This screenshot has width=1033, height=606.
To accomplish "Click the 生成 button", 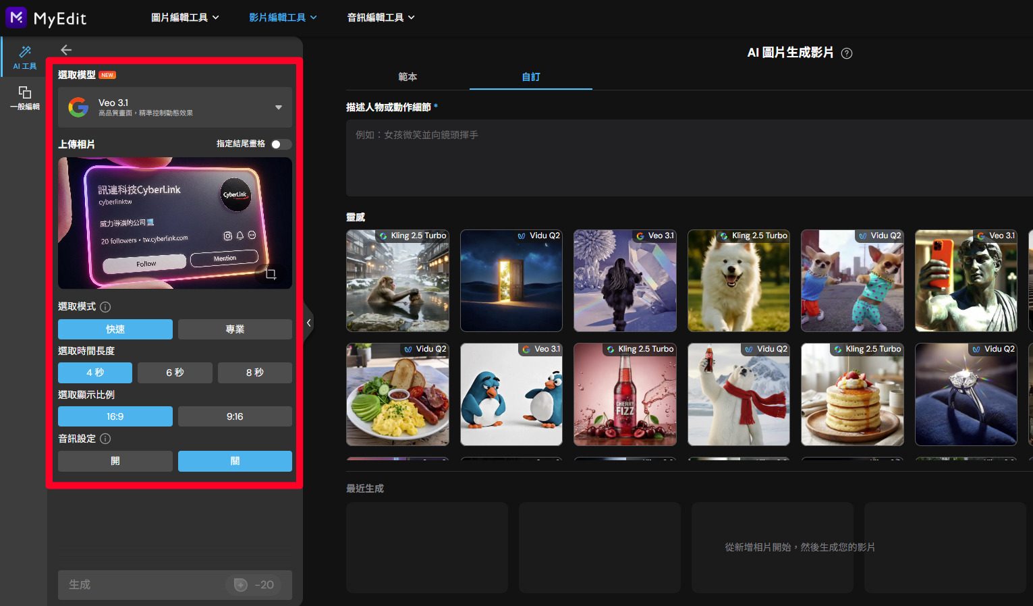I will pos(175,585).
